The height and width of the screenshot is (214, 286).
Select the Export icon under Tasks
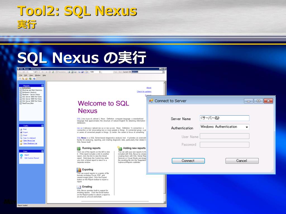coord(21,132)
